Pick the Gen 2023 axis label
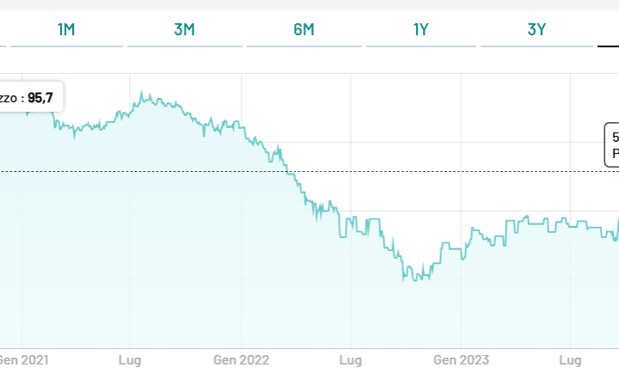This screenshot has height=392, width=619. pos(461,359)
